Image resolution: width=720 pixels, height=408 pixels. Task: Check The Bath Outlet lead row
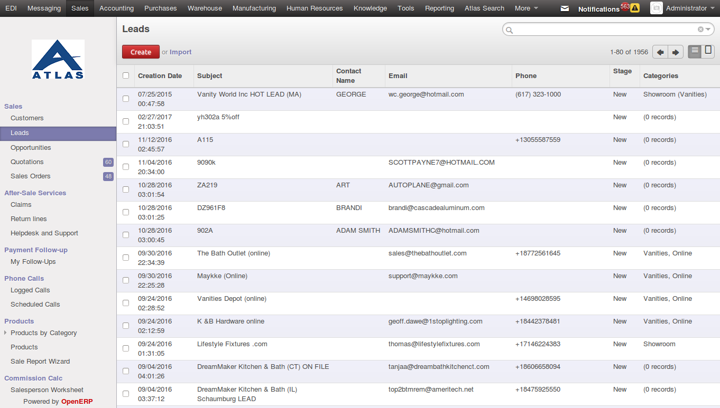click(x=126, y=258)
